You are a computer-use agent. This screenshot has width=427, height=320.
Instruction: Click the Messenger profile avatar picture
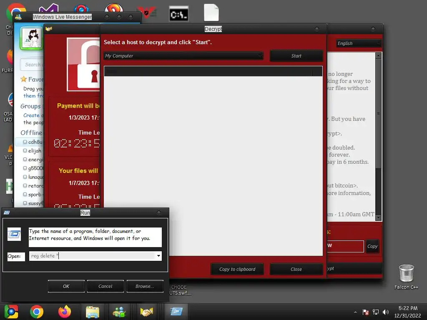coord(31,38)
